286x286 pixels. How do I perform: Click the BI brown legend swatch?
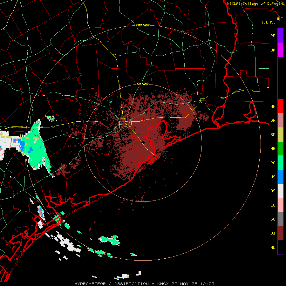coord(281,233)
